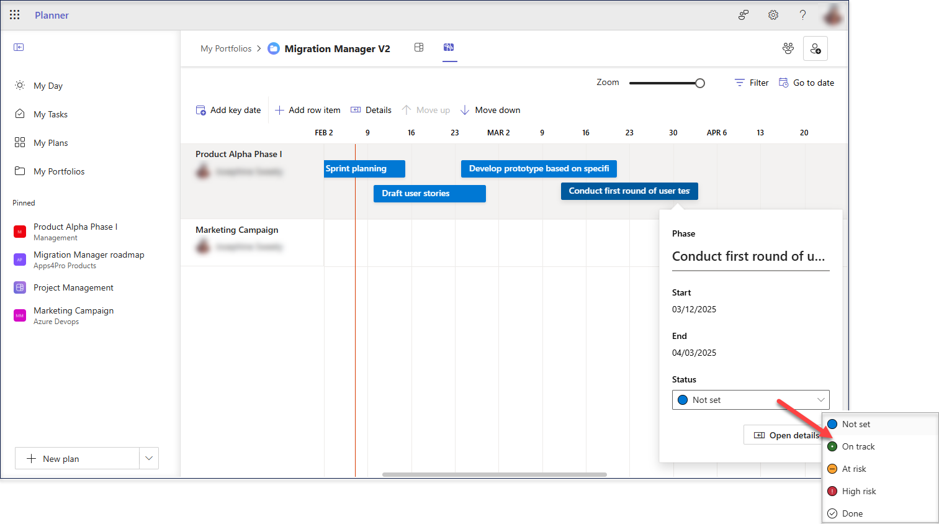Select the High risk status option
939x524 pixels.
860,491
